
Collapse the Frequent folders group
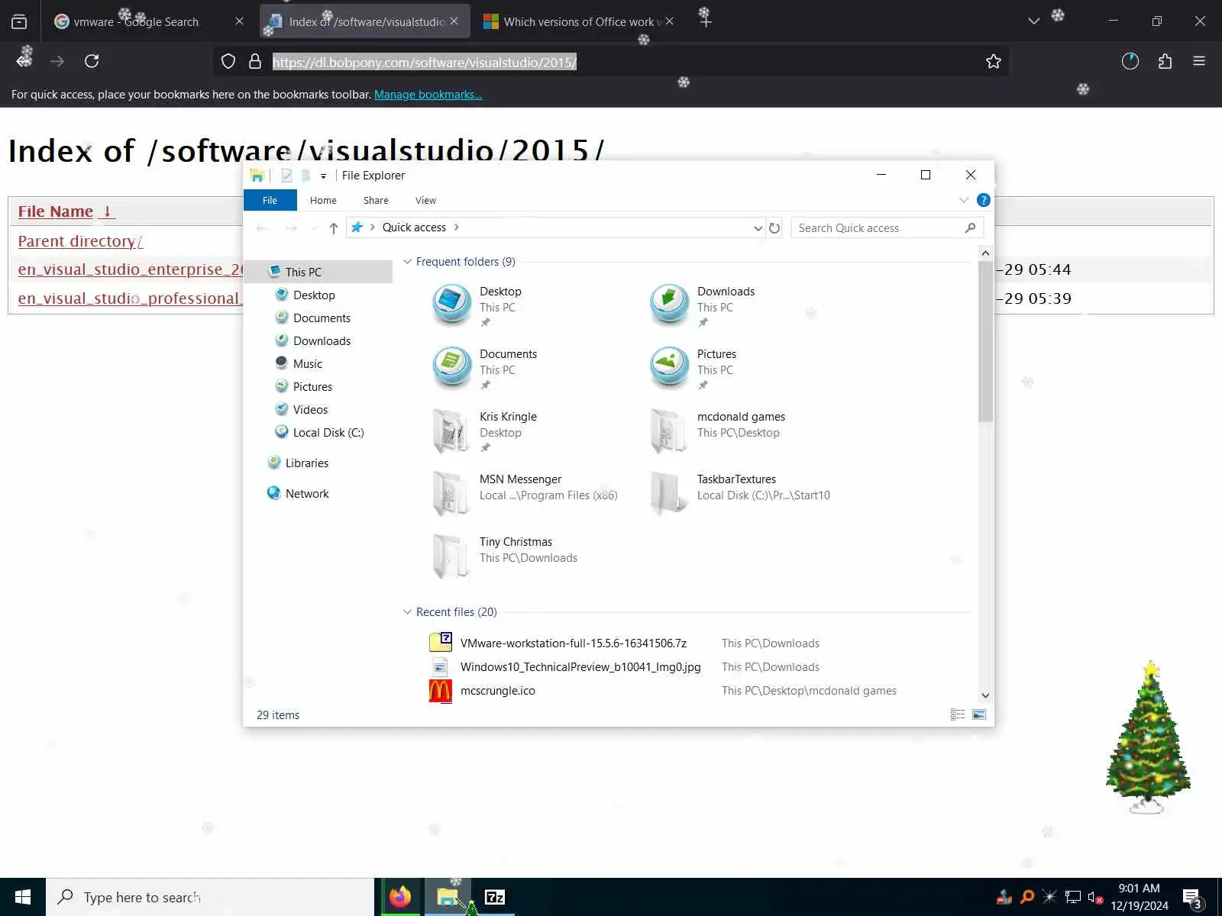click(407, 261)
